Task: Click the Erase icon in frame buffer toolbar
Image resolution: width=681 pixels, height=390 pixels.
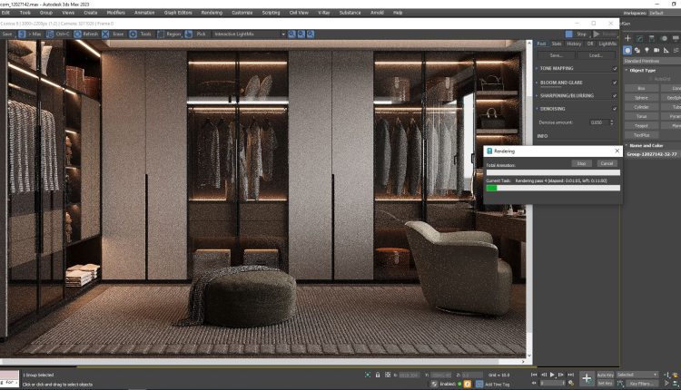Action: pyautogui.click(x=105, y=34)
